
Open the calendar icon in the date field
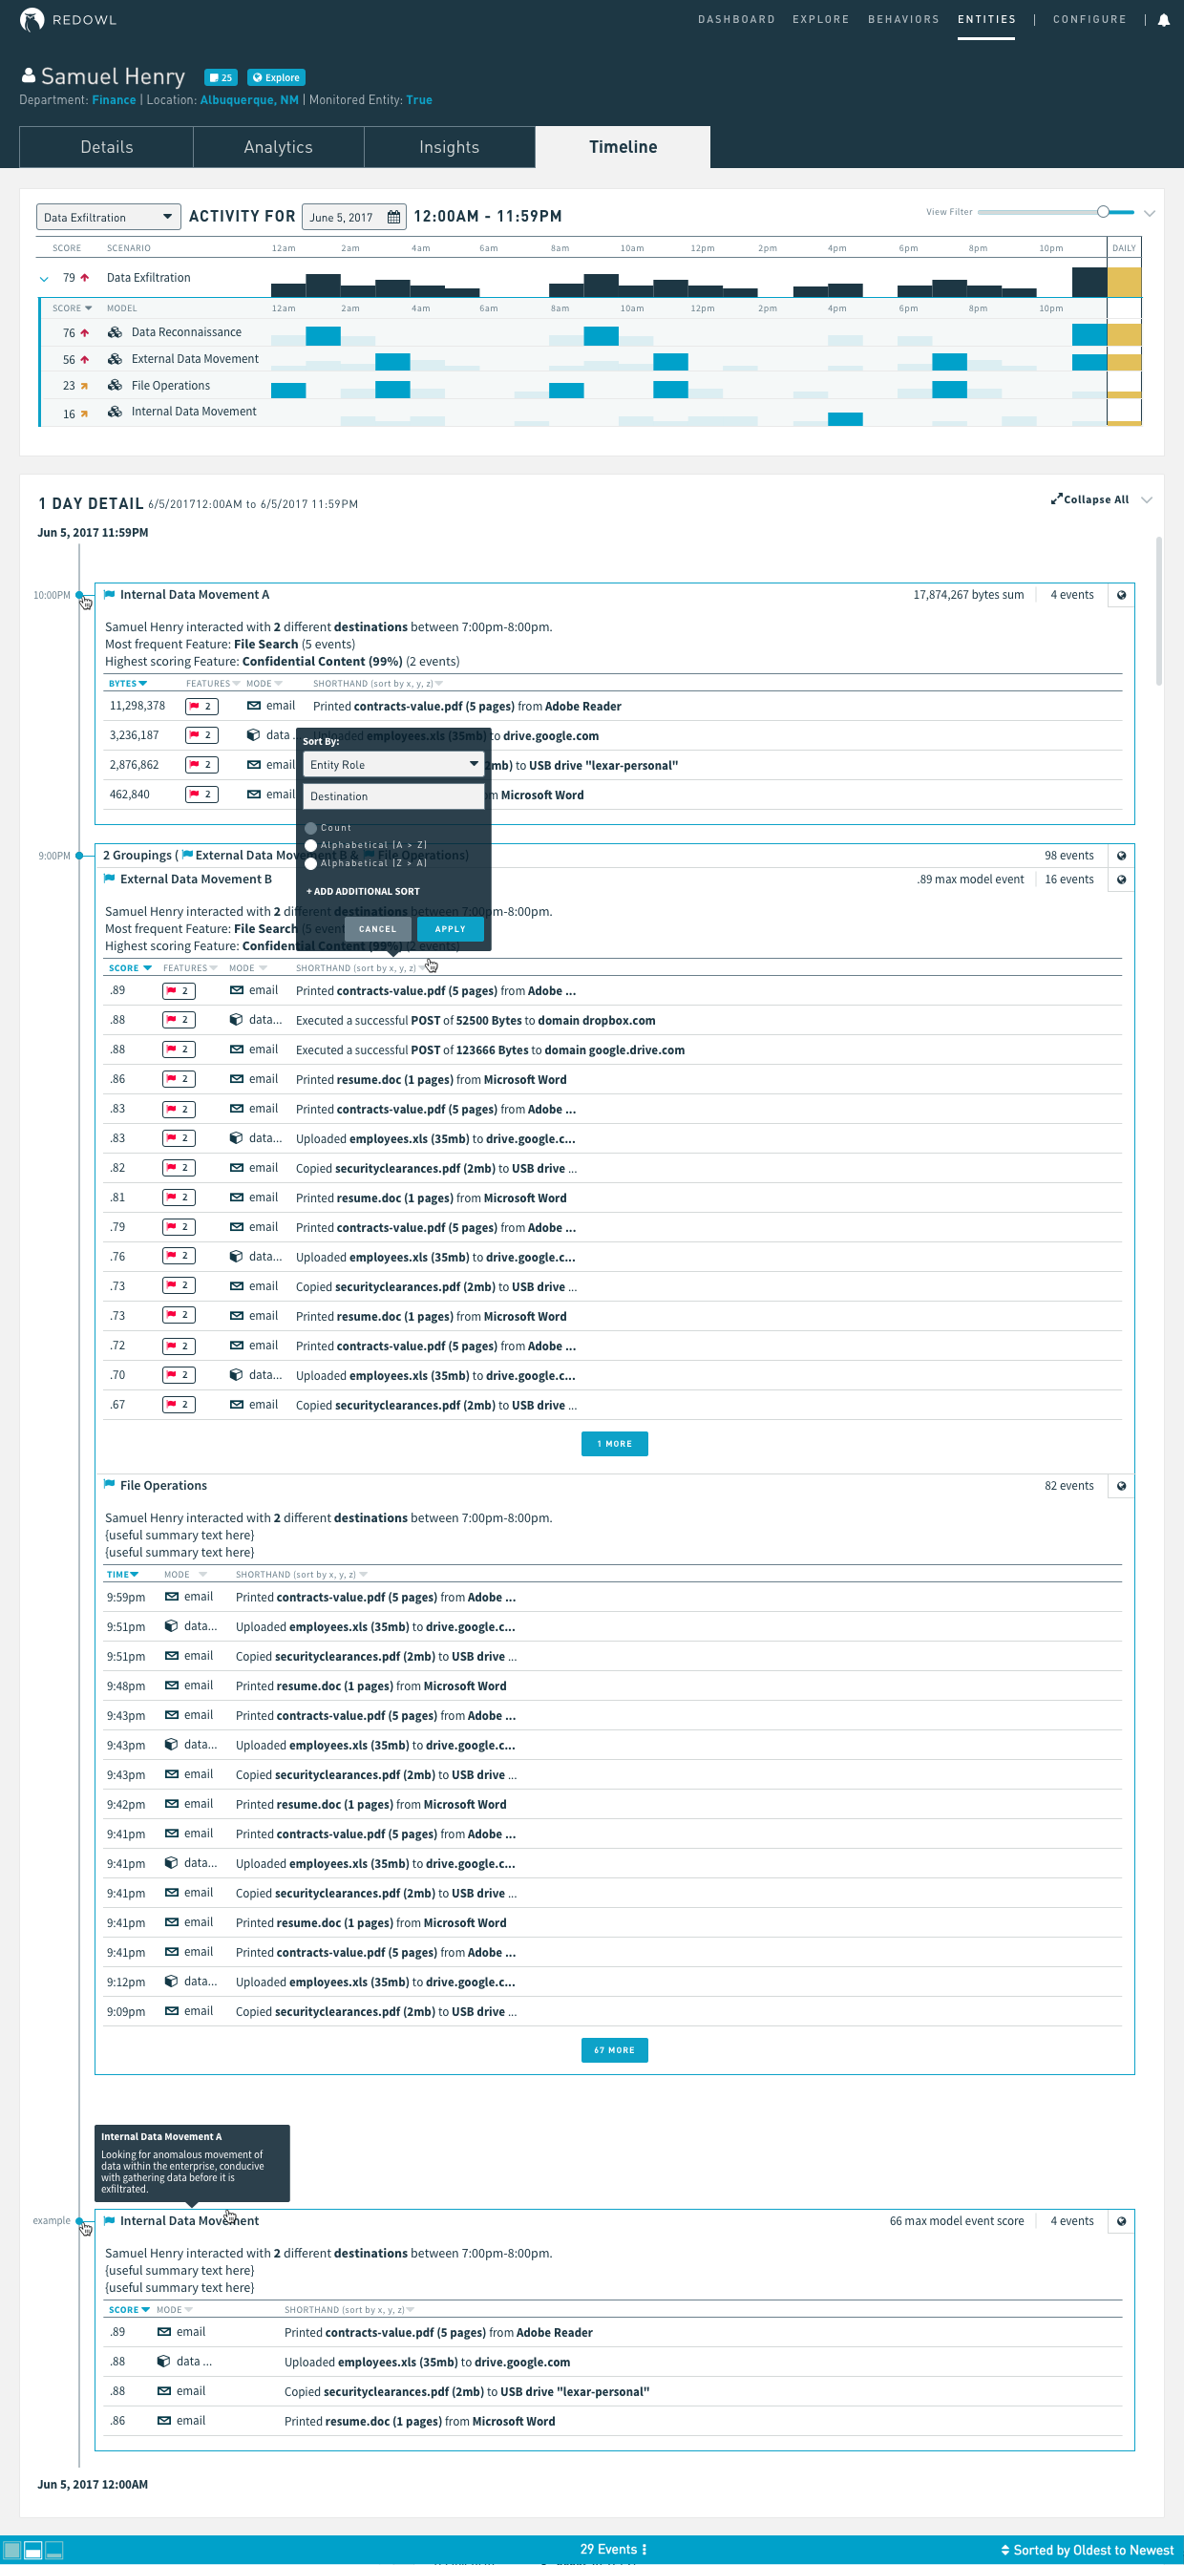(x=393, y=217)
